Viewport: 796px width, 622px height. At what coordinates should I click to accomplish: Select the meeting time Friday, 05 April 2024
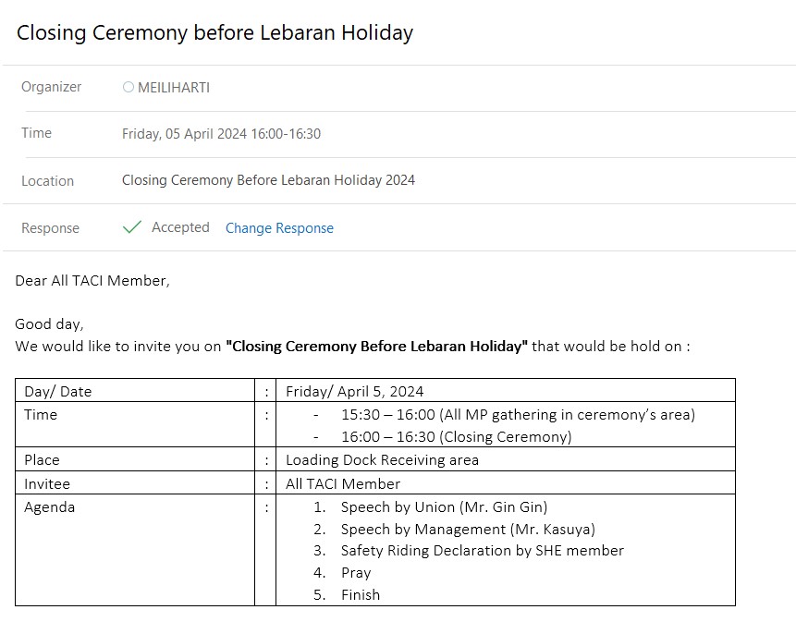tap(221, 133)
